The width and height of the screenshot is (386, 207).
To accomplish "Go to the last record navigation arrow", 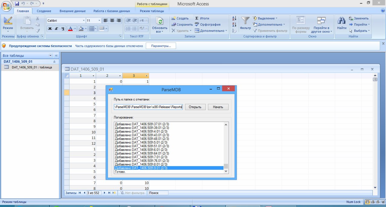I will click(x=109, y=193).
